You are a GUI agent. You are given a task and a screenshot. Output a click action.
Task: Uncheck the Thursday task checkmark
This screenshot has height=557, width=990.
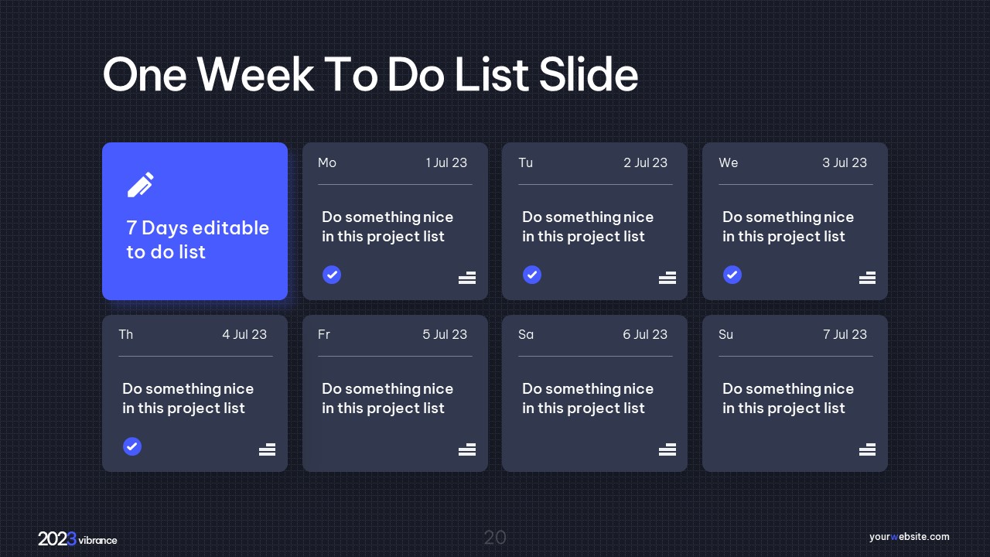click(132, 446)
